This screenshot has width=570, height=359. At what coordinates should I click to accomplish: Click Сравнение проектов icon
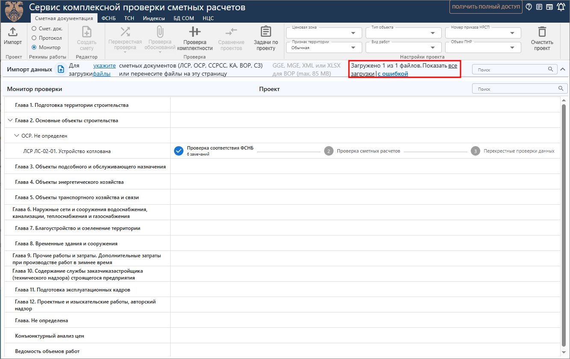pos(231,32)
